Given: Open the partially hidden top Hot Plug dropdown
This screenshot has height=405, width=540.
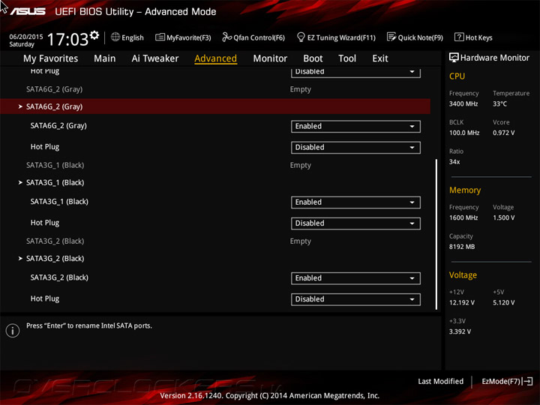Looking at the screenshot, I should (x=355, y=72).
